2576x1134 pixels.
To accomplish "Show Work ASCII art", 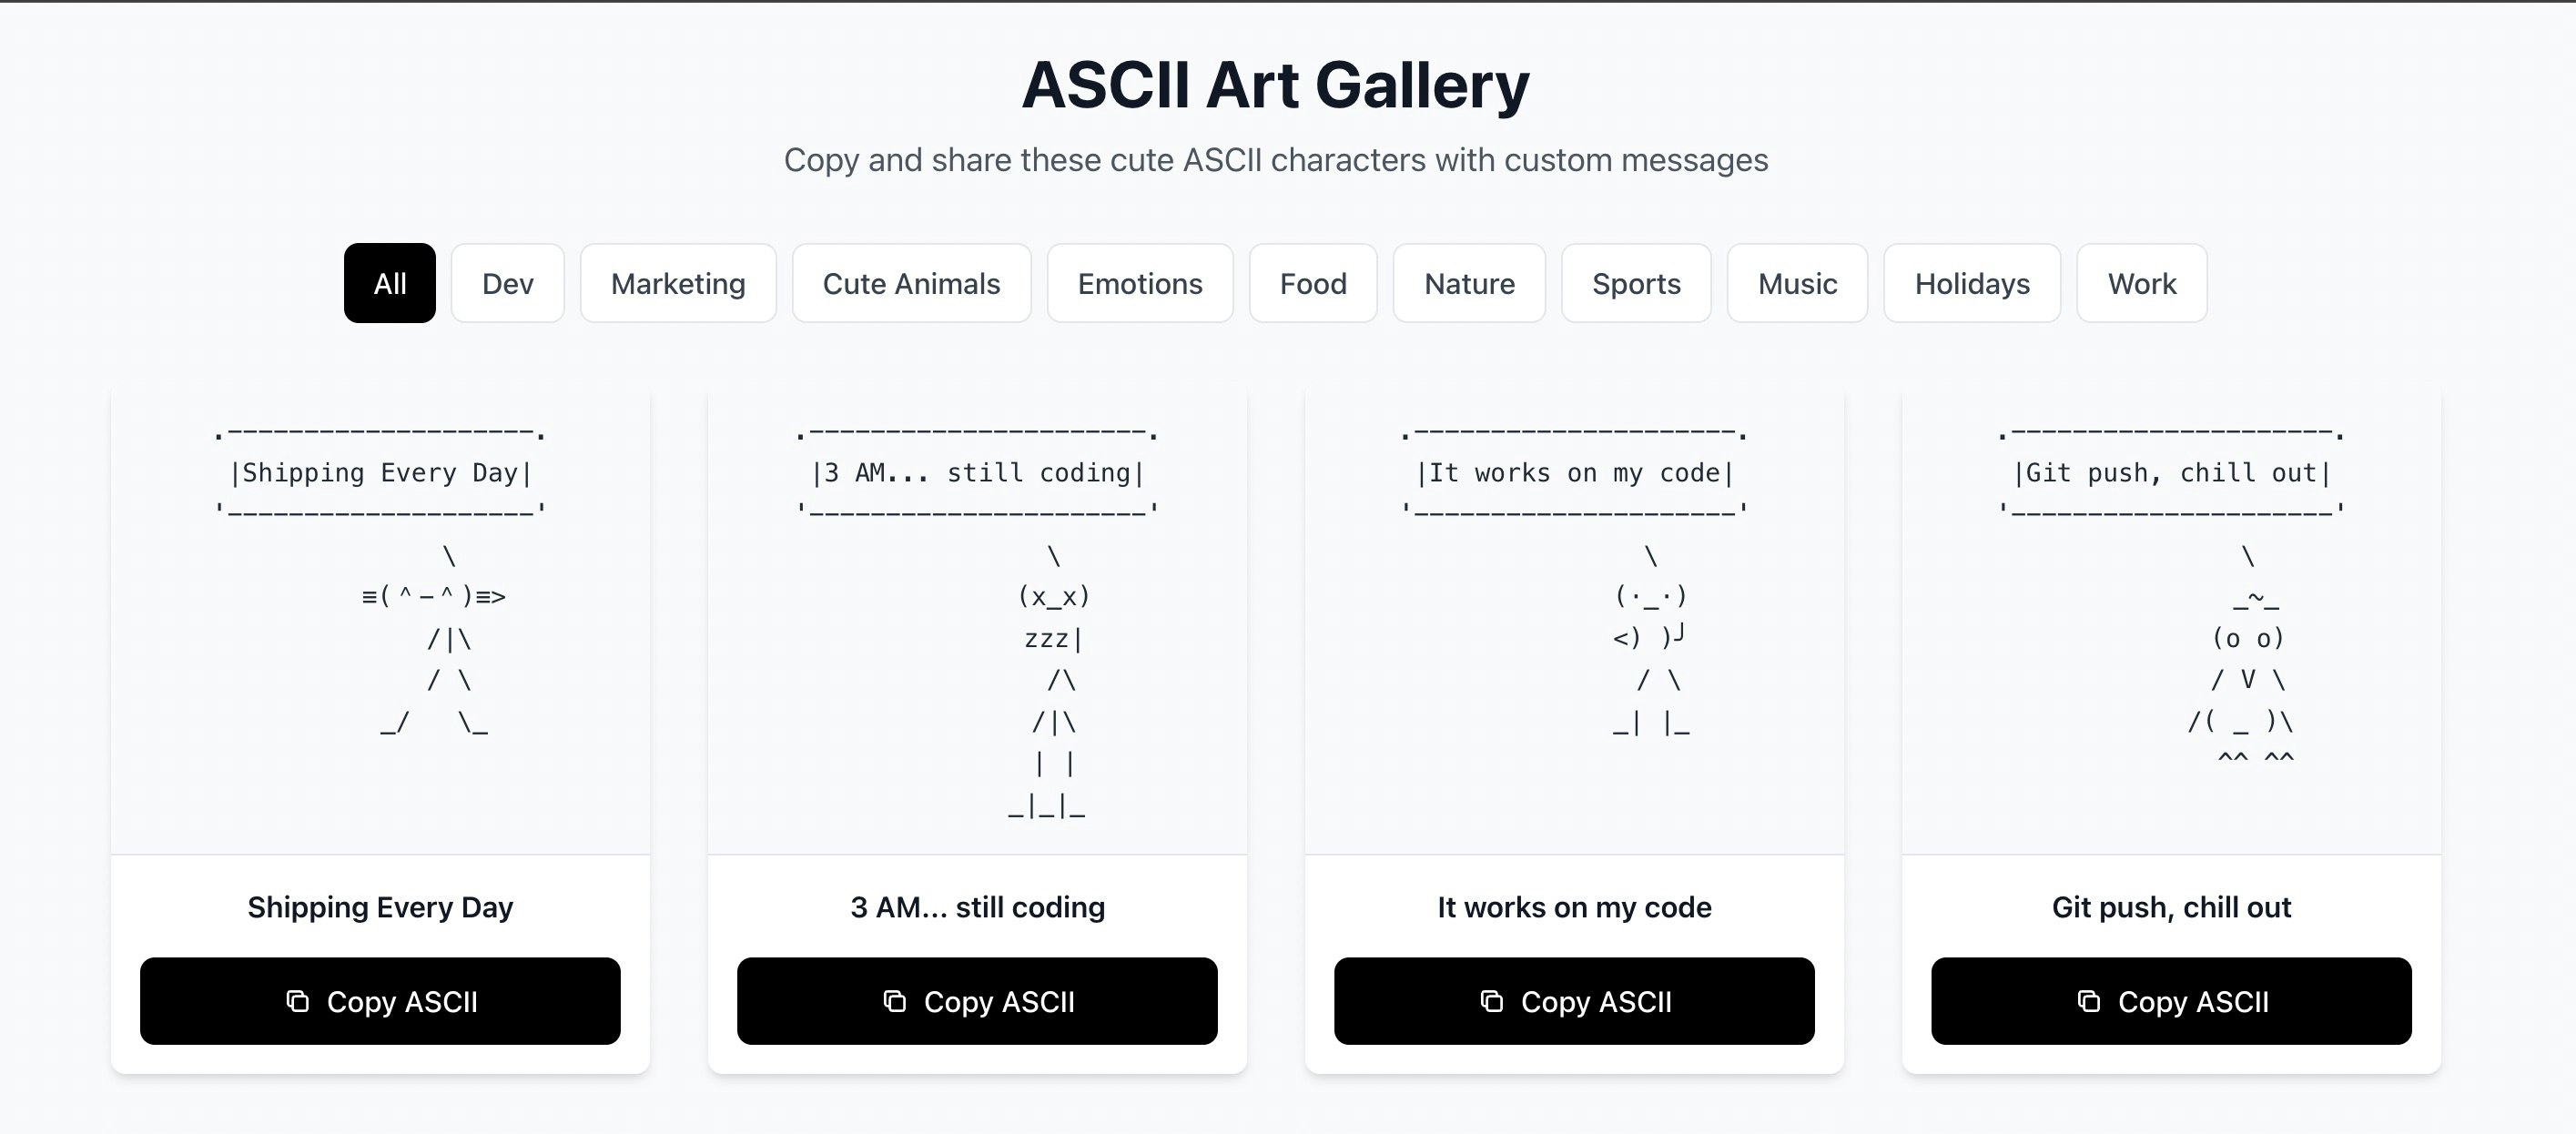I will coord(2141,283).
